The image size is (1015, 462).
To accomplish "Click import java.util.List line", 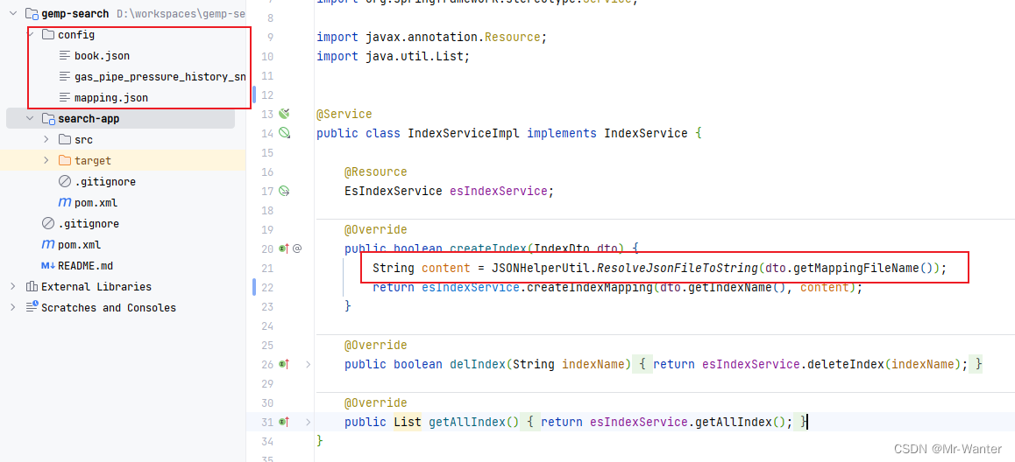I will pyautogui.click(x=393, y=56).
